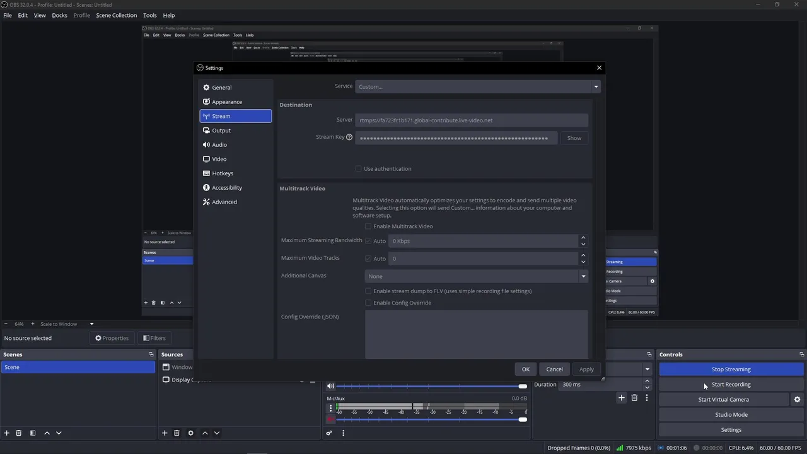807x454 pixels.
Task: Open Mic/Aux options three-dot icon
Action: (x=330, y=409)
